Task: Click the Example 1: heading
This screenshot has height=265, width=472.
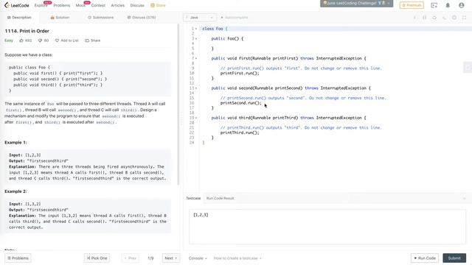Action: click(x=15, y=142)
